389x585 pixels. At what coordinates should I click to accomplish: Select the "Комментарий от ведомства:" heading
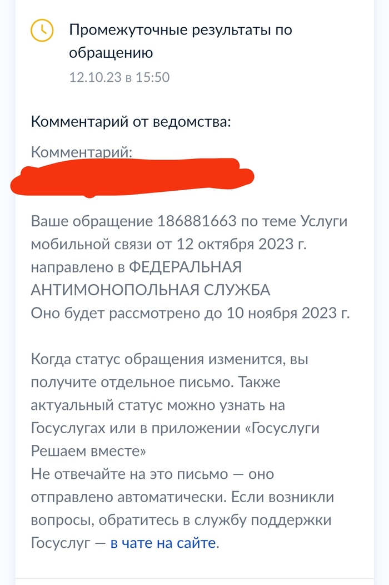[131, 121]
